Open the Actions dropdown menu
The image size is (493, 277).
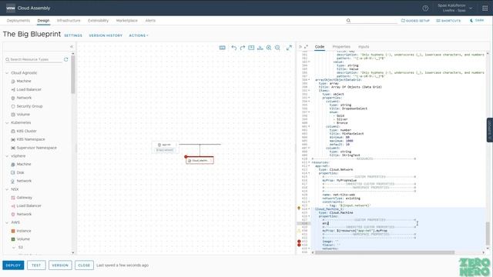(x=139, y=35)
